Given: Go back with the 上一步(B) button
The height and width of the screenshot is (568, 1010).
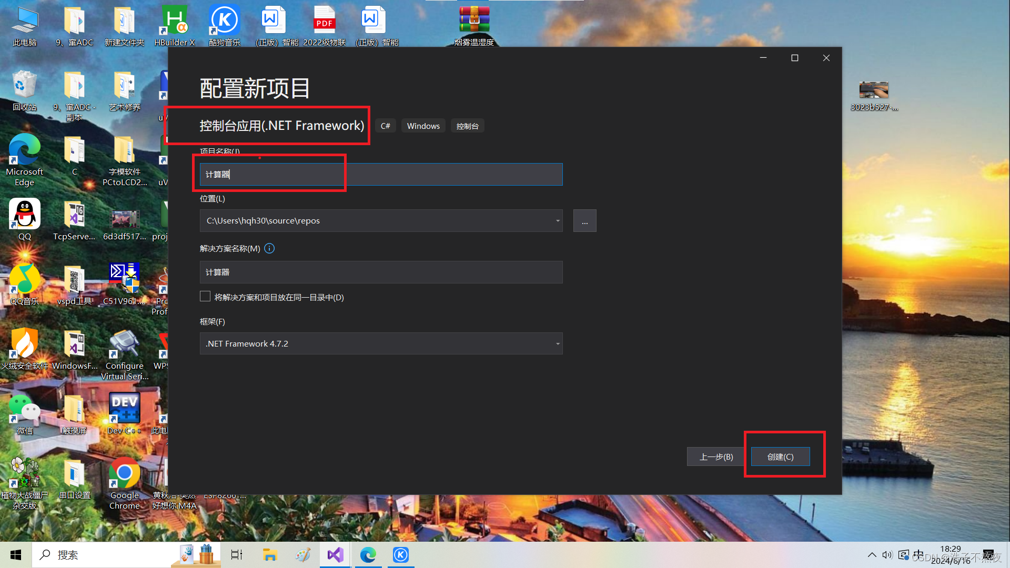Looking at the screenshot, I should point(715,457).
